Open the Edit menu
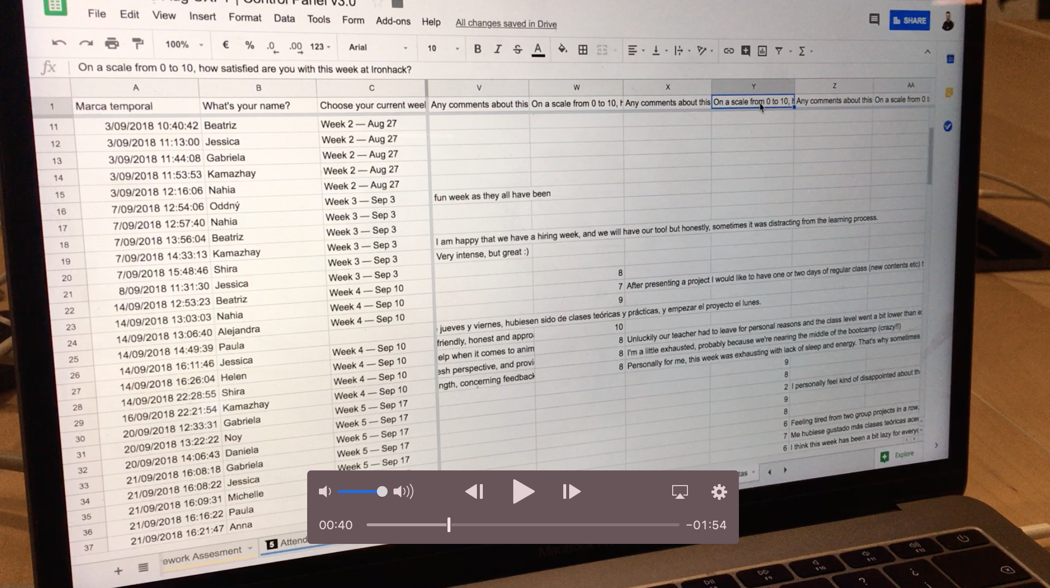The image size is (1050, 588). tap(130, 14)
